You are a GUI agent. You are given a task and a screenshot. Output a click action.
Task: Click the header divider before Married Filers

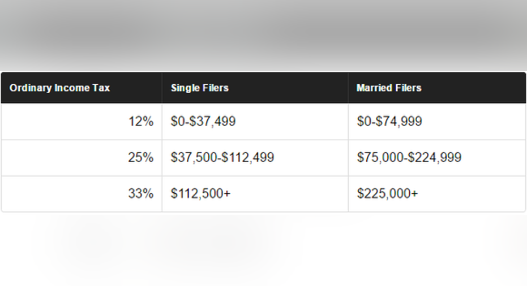click(x=348, y=88)
